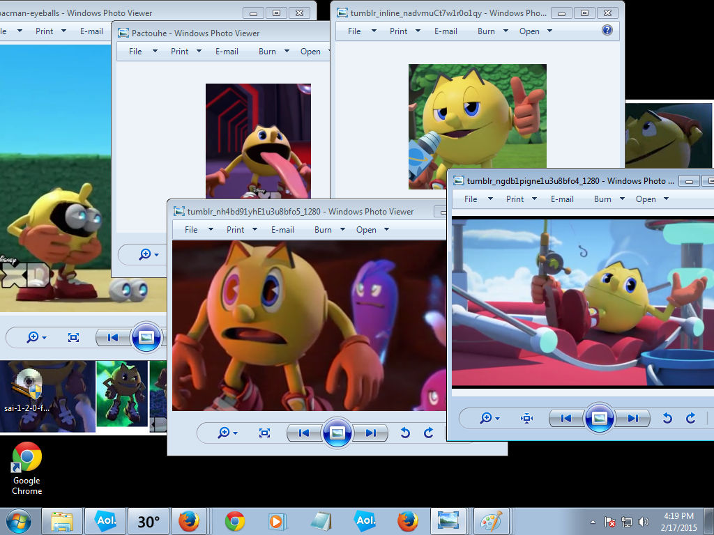Show previous image in tumblr_ngdb1 window
714x535 pixels.
(x=566, y=418)
